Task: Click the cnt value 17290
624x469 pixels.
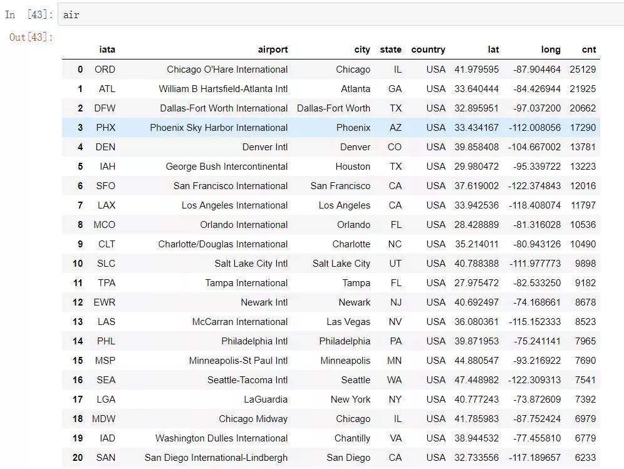Action: click(583, 128)
